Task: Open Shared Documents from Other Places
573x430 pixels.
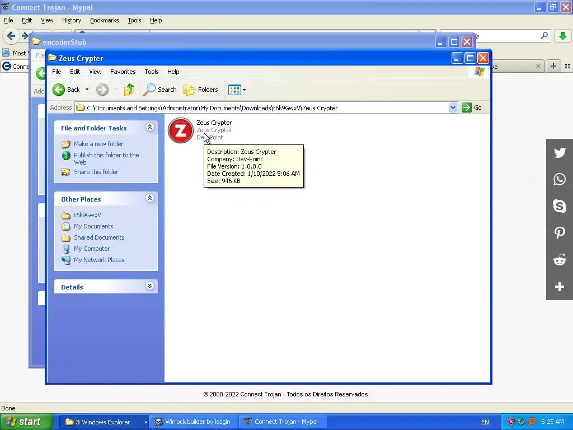Action: tap(99, 237)
